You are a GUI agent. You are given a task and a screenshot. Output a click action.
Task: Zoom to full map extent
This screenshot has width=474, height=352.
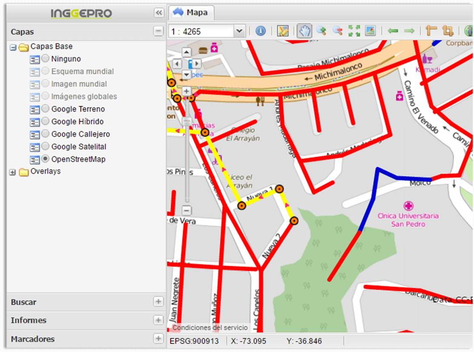tap(354, 31)
